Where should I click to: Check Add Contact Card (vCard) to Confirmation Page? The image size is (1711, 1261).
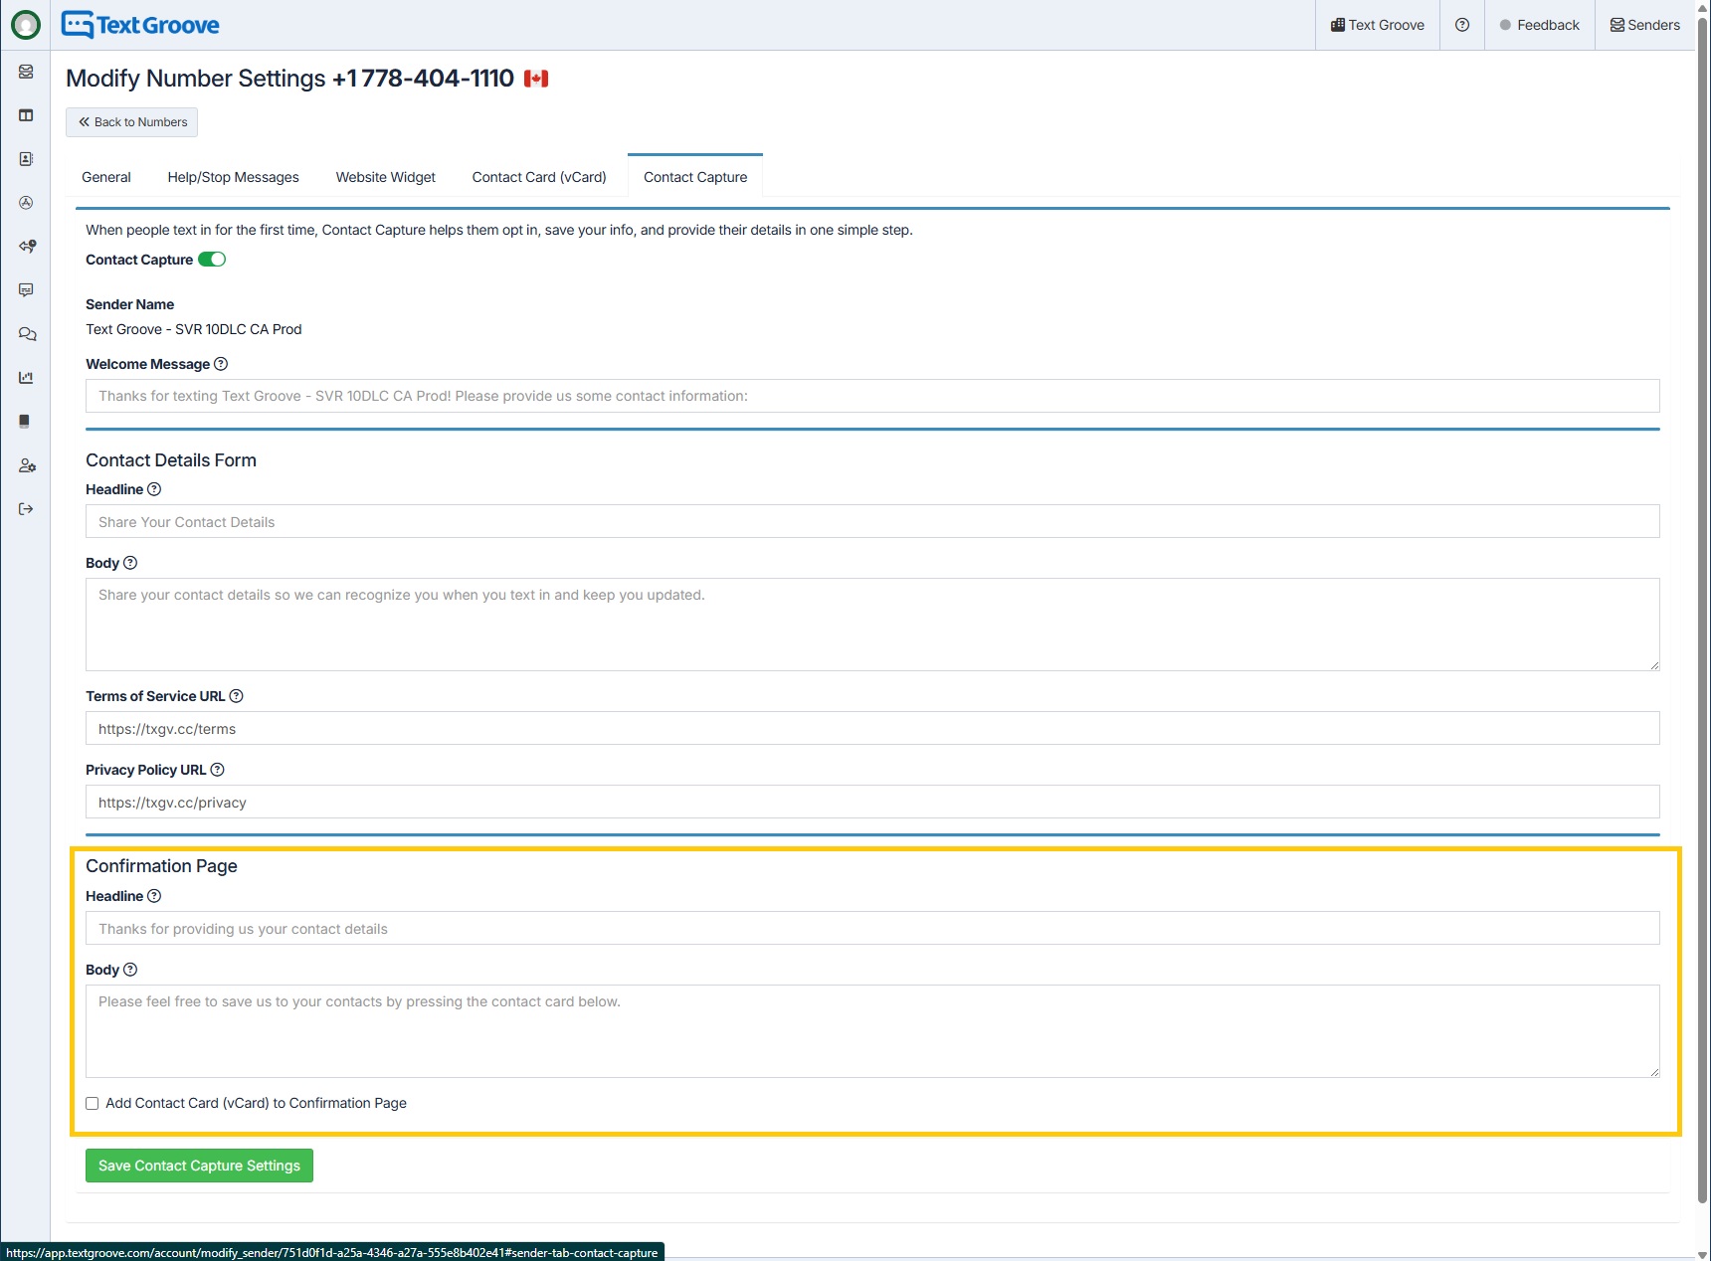[x=93, y=1103]
